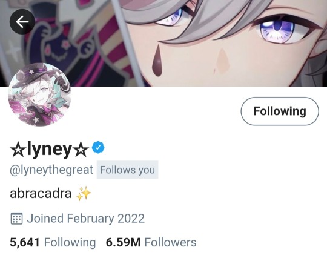Select the ☆lyney☆ display name
The height and width of the screenshot is (258, 327).
click(49, 149)
